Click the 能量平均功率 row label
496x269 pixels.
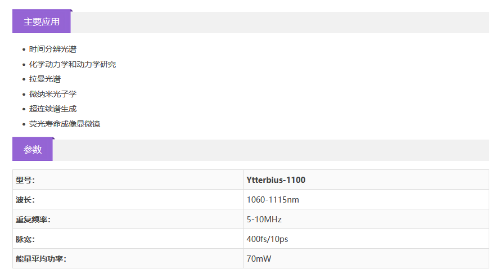tap(41, 259)
